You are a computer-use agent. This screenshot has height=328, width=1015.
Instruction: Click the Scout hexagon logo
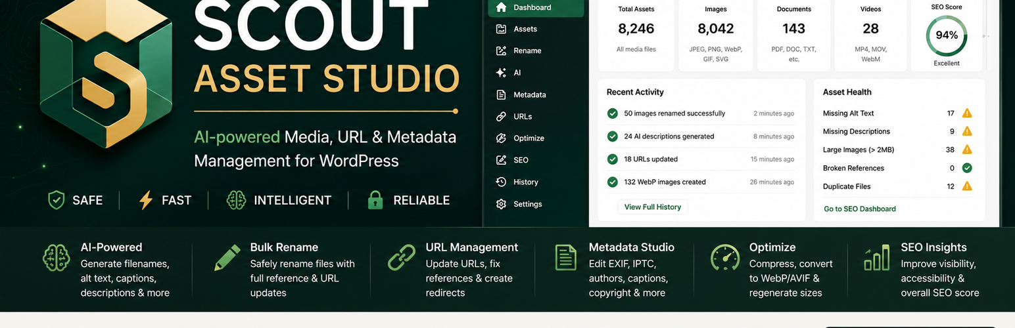tap(106, 72)
